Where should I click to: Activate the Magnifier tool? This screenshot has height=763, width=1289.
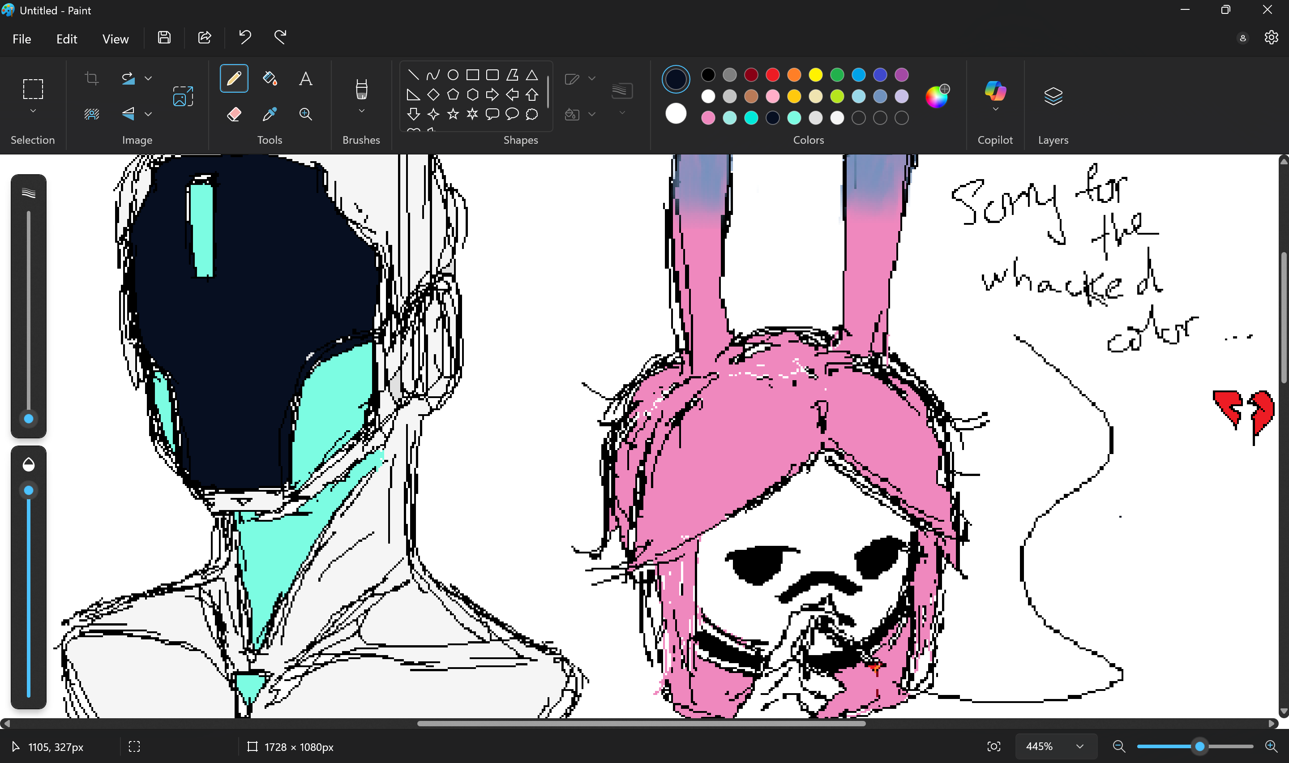(x=305, y=114)
